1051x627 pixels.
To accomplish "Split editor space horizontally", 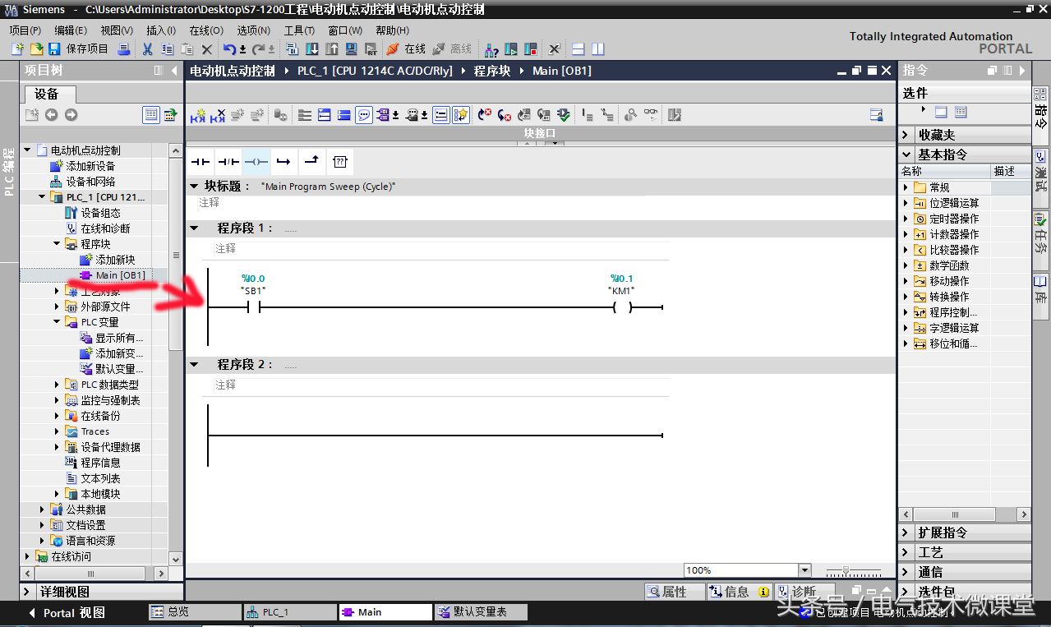I will (x=579, y=49).
